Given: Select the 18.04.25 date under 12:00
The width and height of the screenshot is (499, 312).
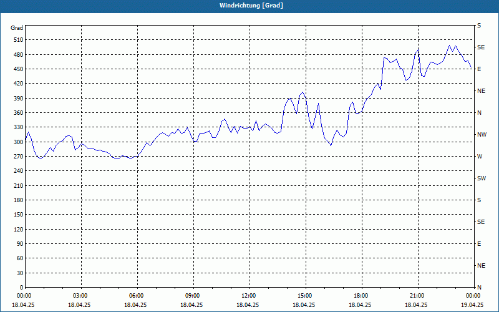Looking at the screenshot, I should coord(248,305).
